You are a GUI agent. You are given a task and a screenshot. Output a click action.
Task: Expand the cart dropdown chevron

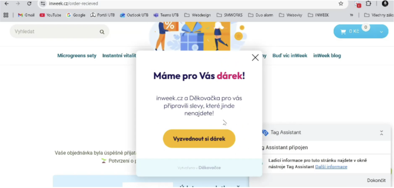point(381,32)
